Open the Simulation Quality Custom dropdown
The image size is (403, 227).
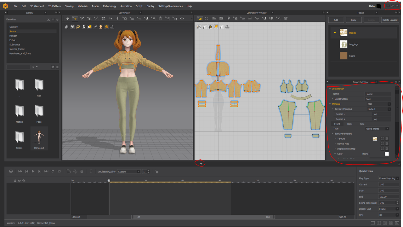(129, 172)
